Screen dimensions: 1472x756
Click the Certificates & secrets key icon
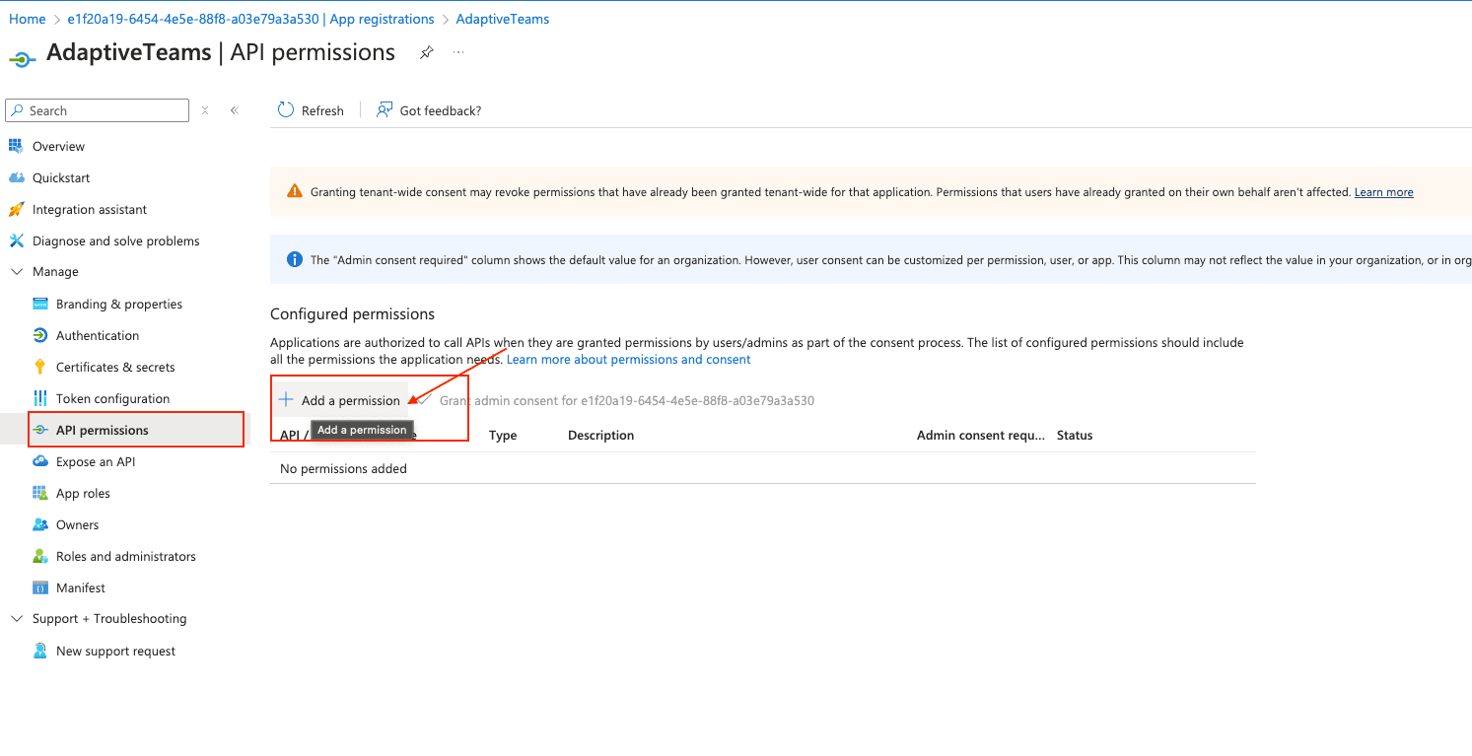(x=40, y=367)
